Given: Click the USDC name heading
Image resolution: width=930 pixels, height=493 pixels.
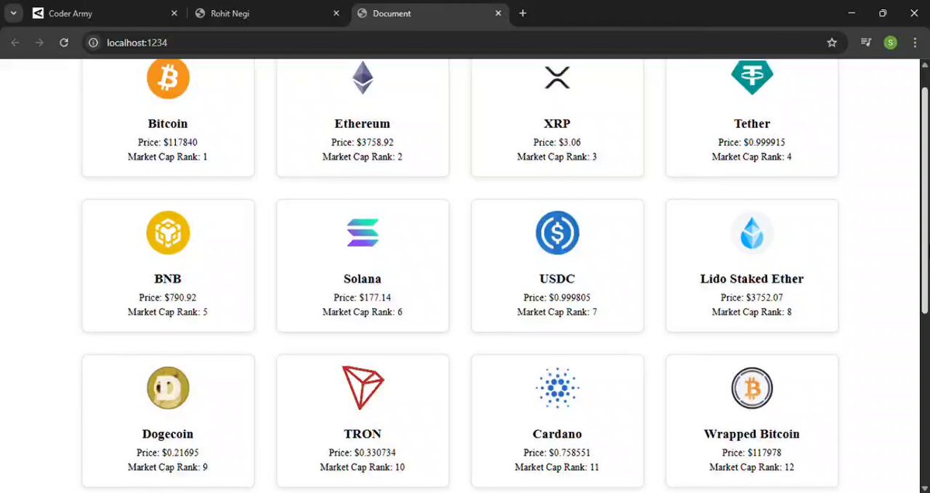Looking at the screenshot, I should (x=557, y=279).
